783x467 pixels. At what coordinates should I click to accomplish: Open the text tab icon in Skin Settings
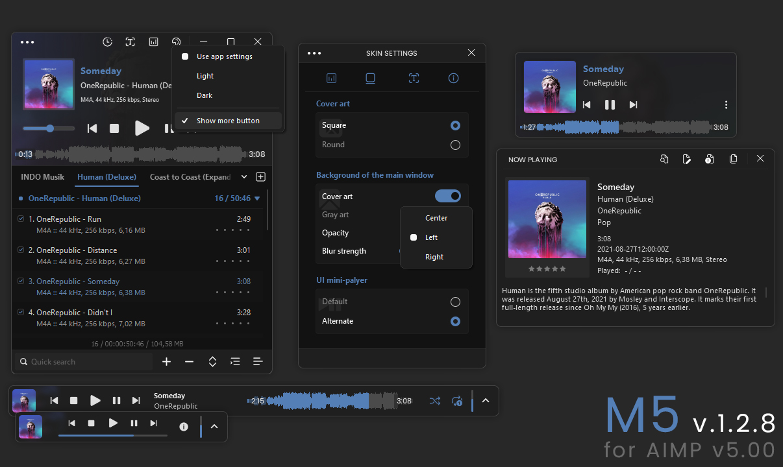coord(414,78)
